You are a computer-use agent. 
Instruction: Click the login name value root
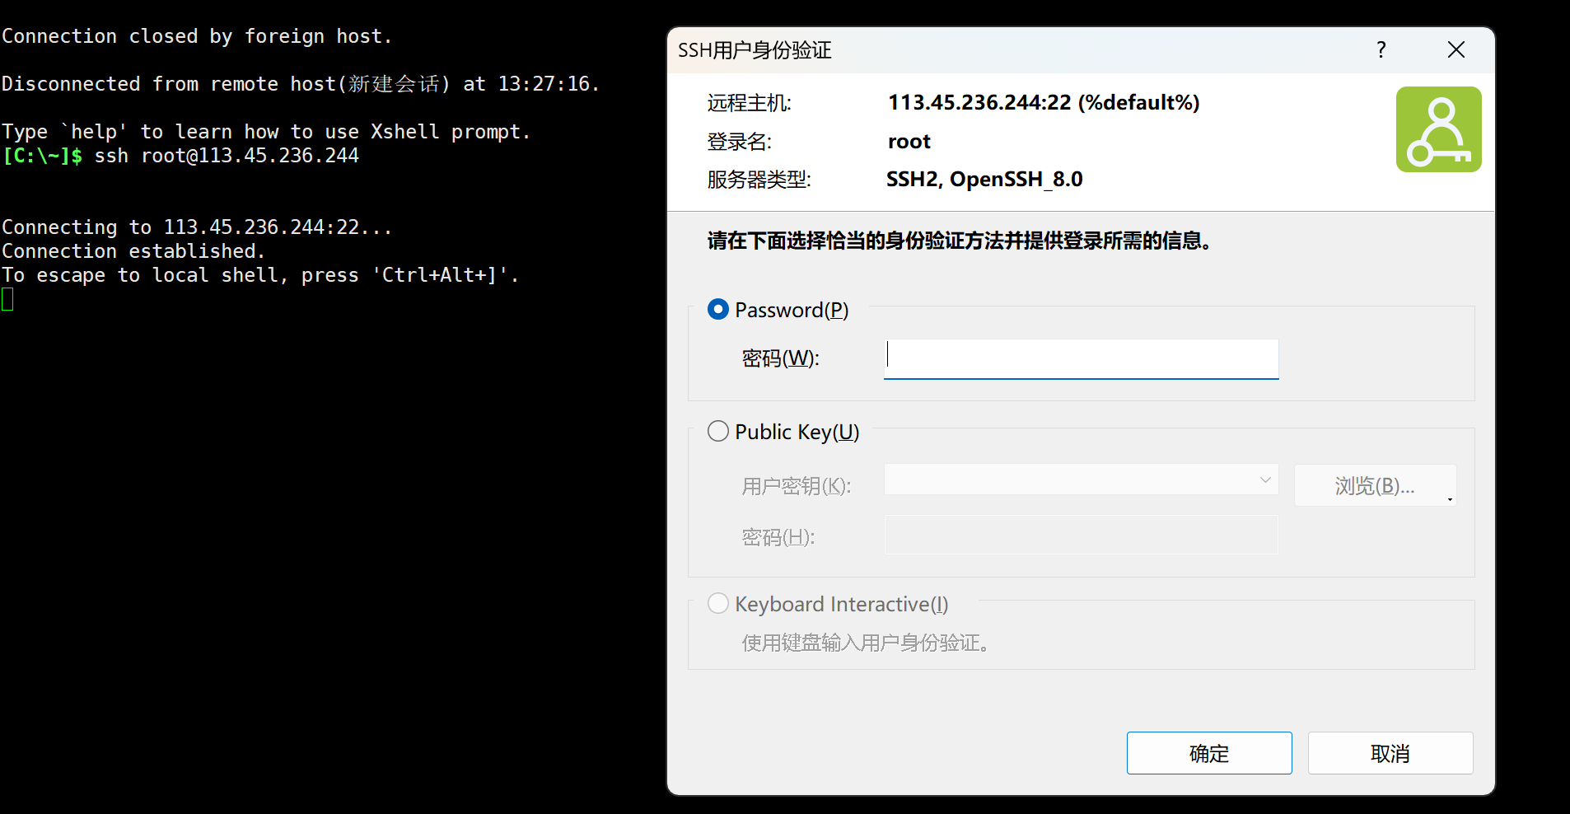[x=909, y=142]
